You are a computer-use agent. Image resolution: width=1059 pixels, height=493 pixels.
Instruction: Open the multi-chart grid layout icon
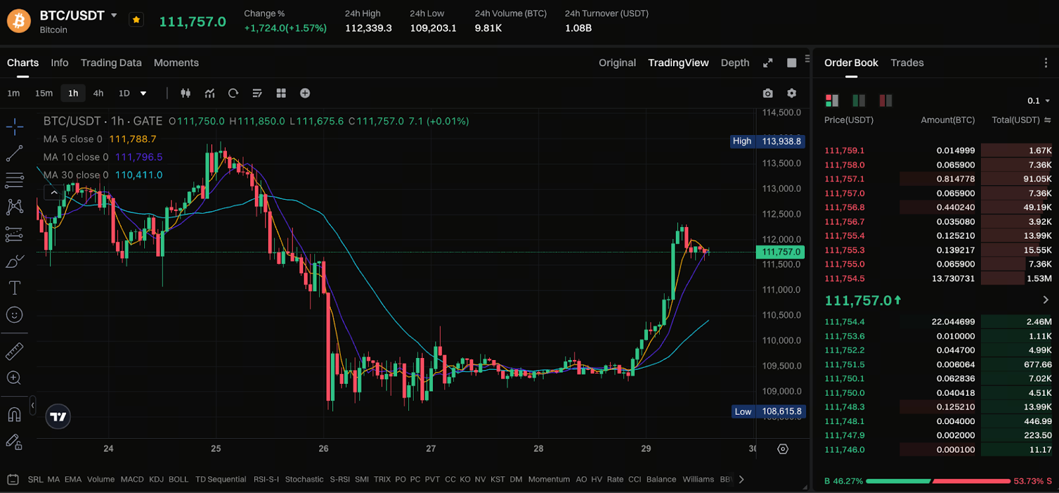tap(281, 93)
